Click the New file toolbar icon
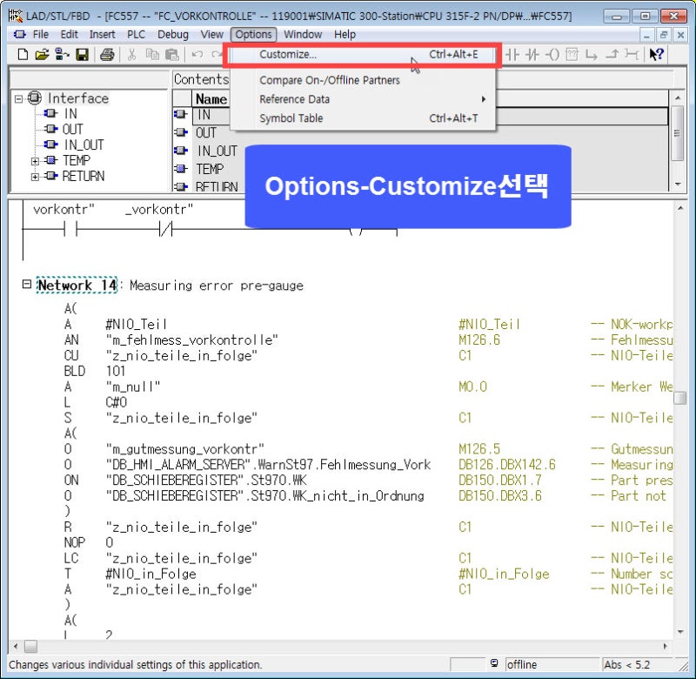This screenshot has width=696, height=679. [23, 55]
